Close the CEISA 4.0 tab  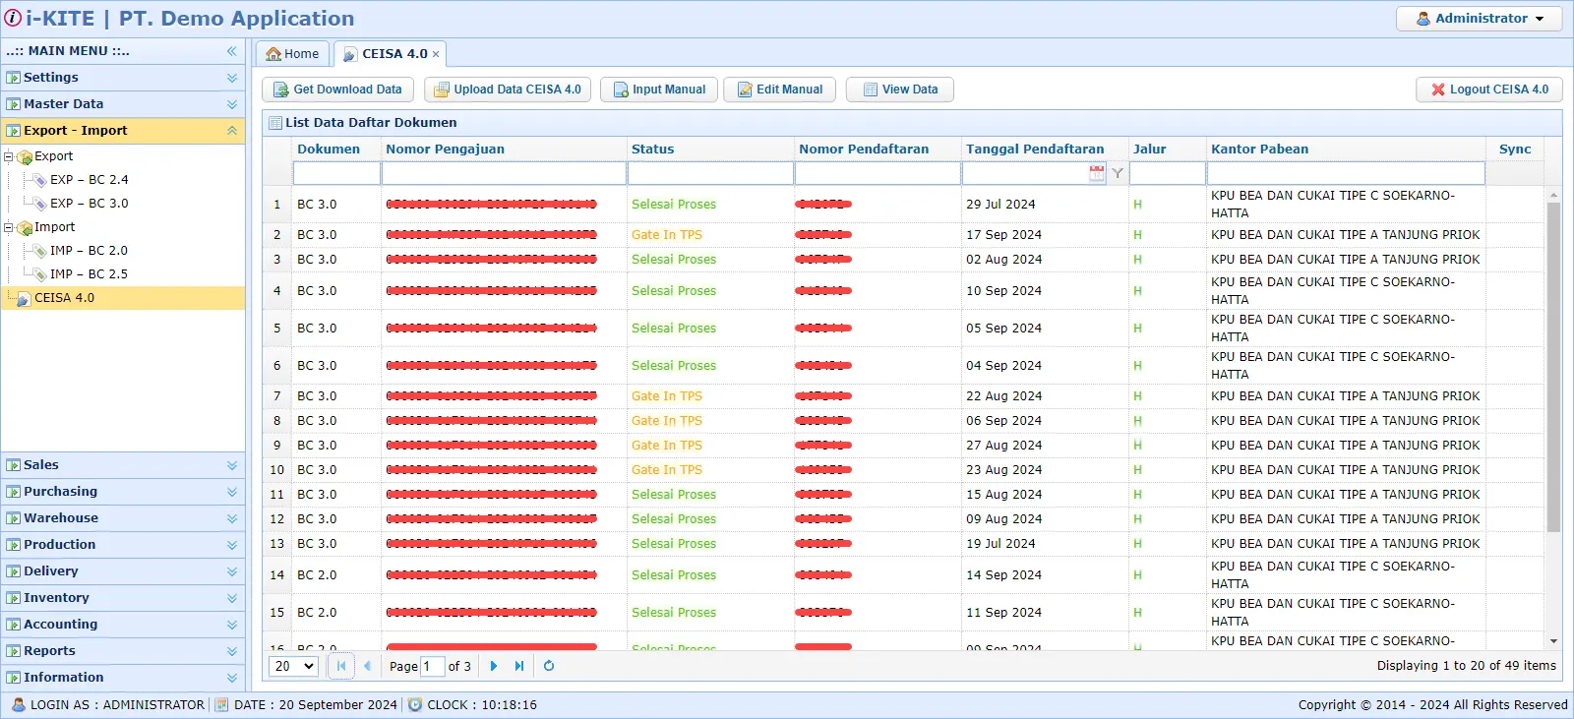436,55
